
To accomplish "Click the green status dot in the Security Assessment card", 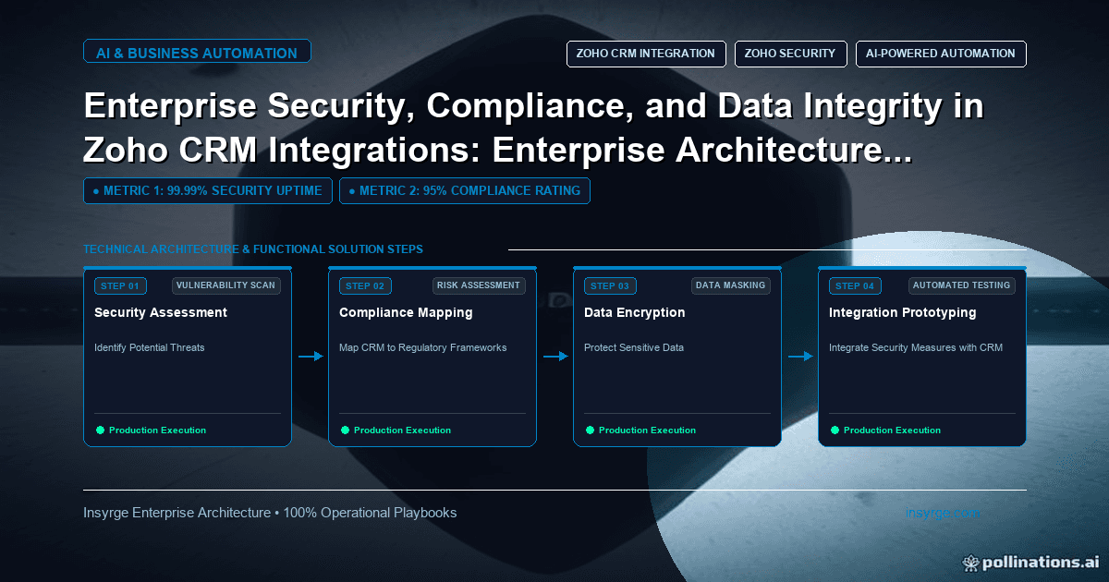I will tap(100, 430).
